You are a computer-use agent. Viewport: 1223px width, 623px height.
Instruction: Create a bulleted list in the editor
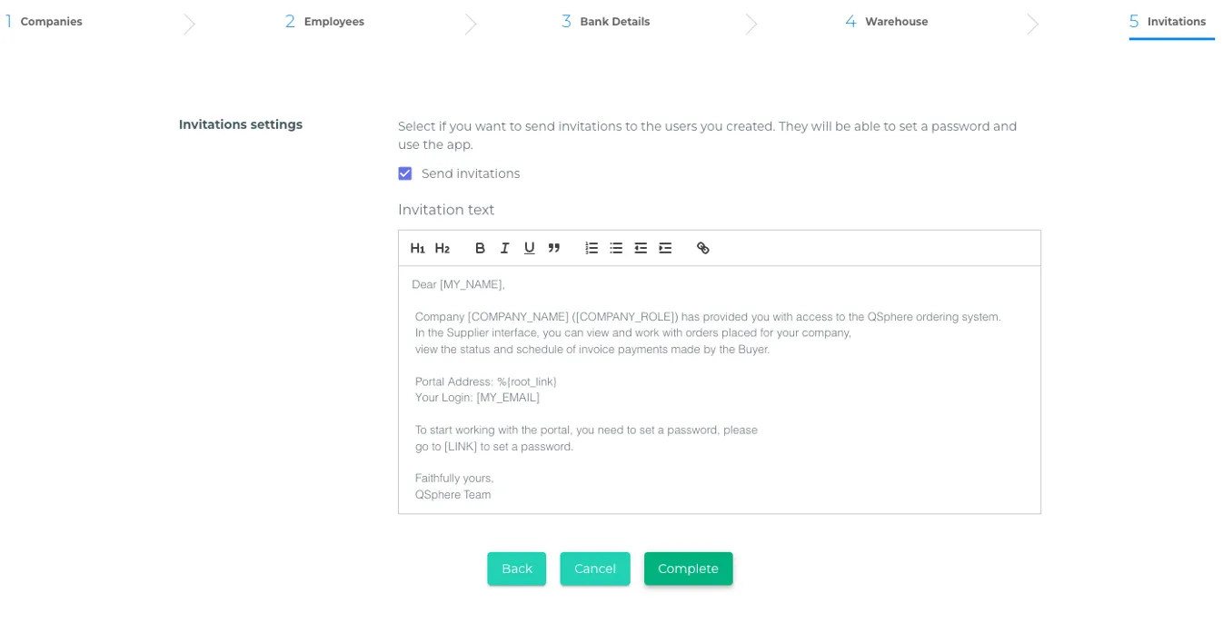[x=616, y=248]
